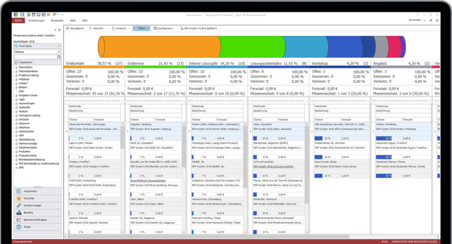Open the DATEI tab
Viewport: 452px width, 244px height.
point(18,20)
